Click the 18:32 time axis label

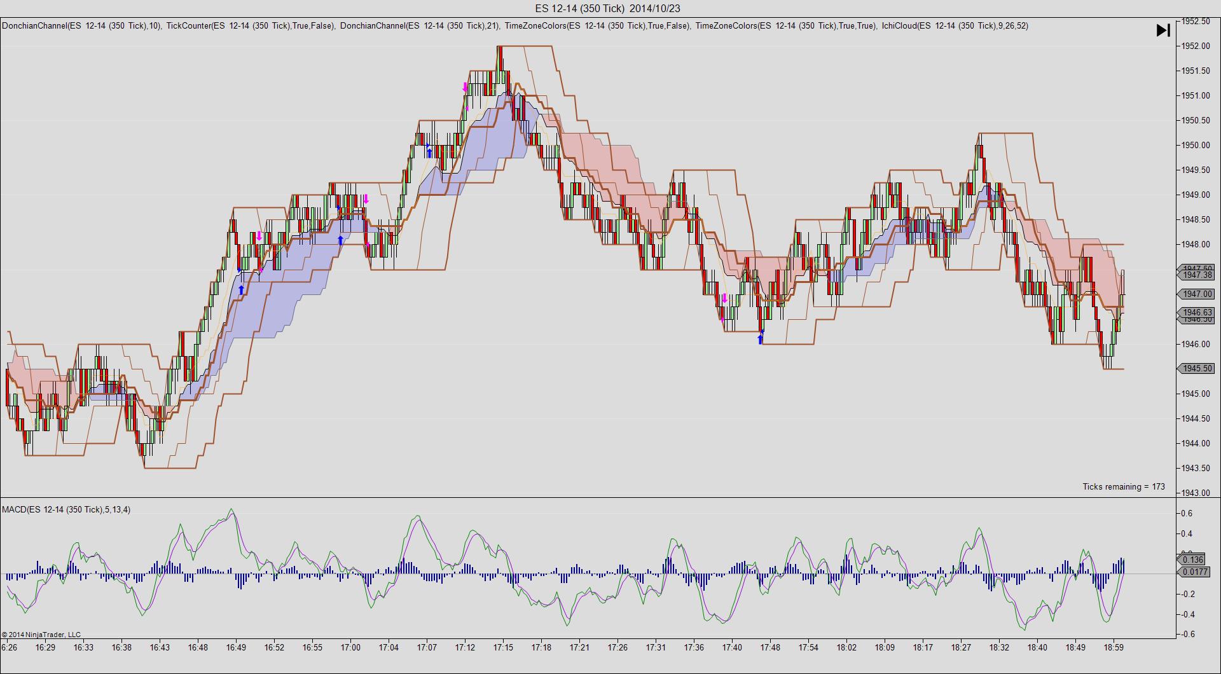tap(999, 647)
